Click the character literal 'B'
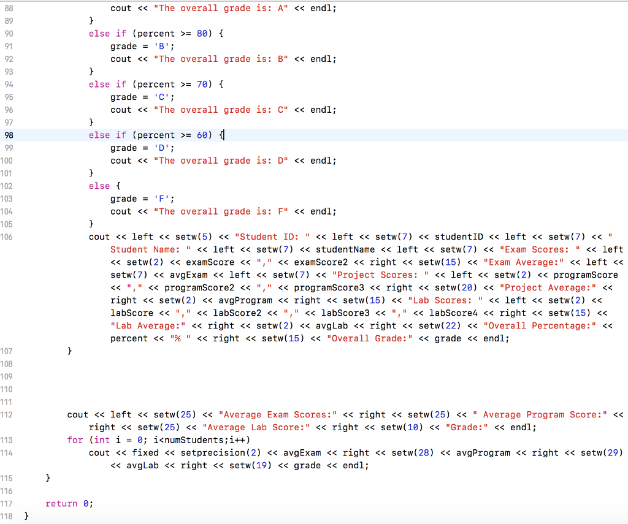 [161, 47]
